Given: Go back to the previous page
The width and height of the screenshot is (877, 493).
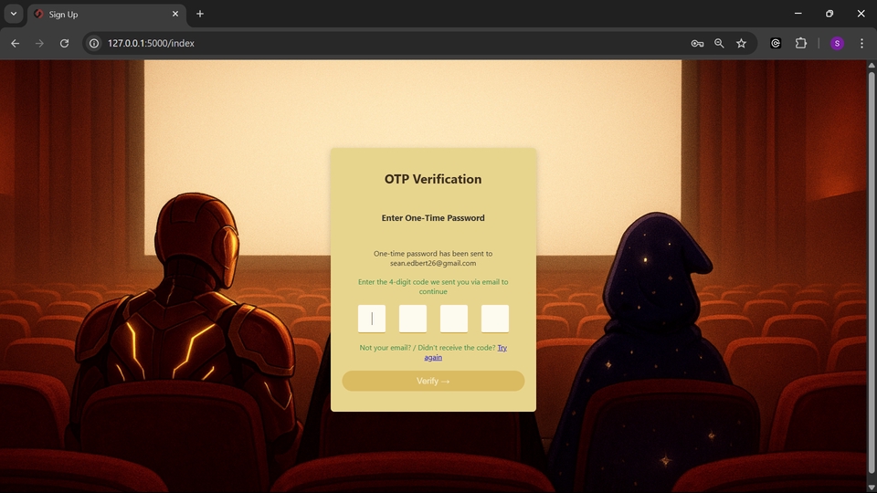Looking at the screenshot, I should tap(15, 43).
